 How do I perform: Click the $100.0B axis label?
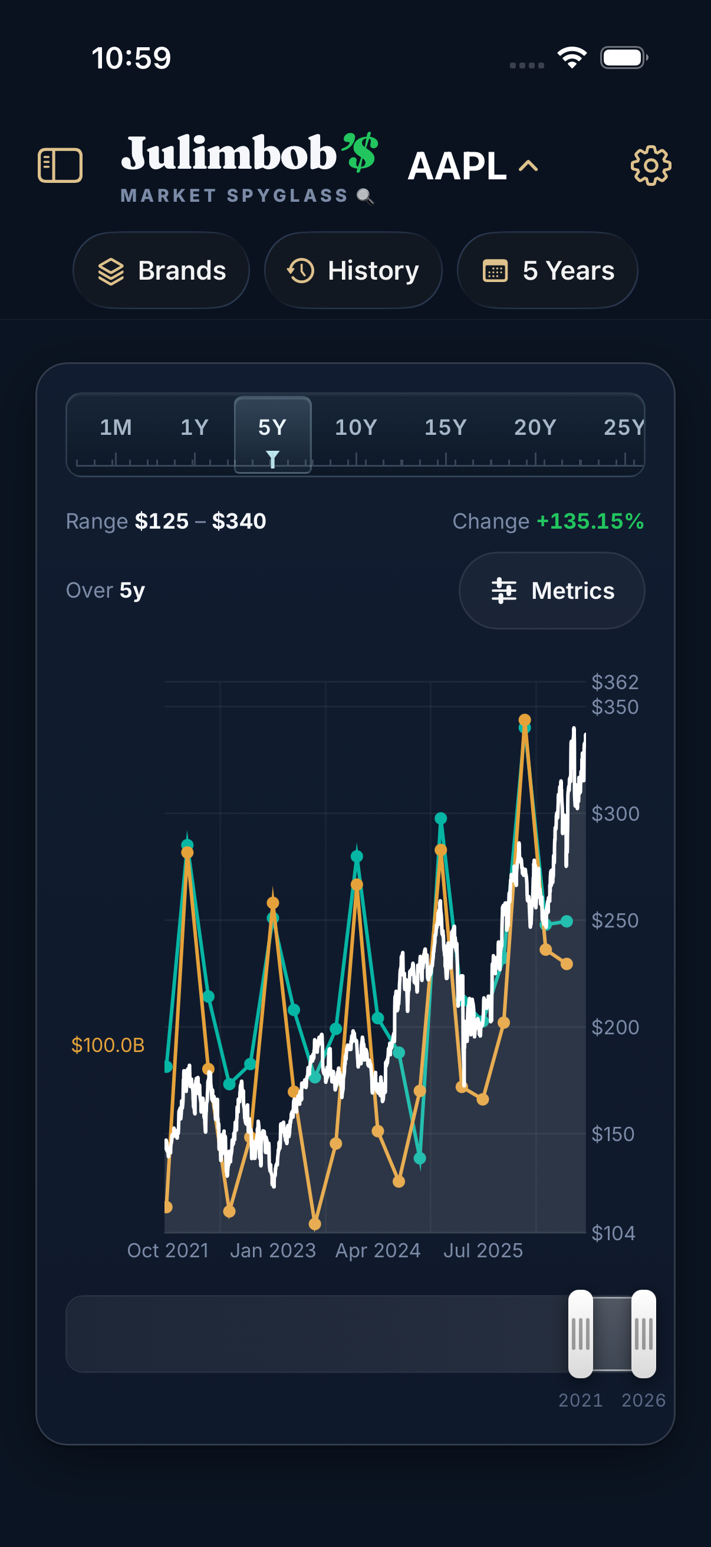(x=108, y=1045)
